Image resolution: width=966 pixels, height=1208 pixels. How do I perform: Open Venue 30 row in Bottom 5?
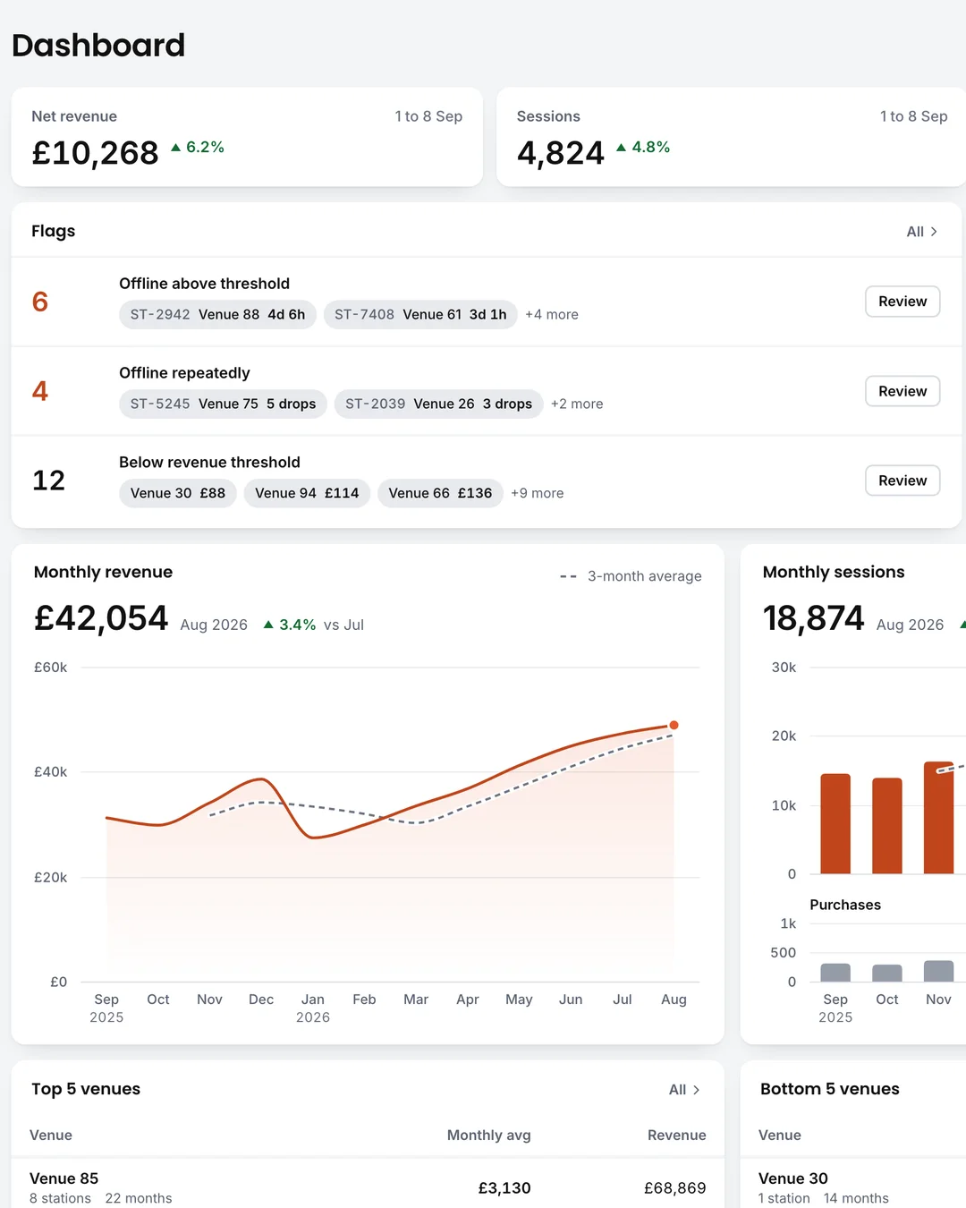click(x=853, y=1187)
